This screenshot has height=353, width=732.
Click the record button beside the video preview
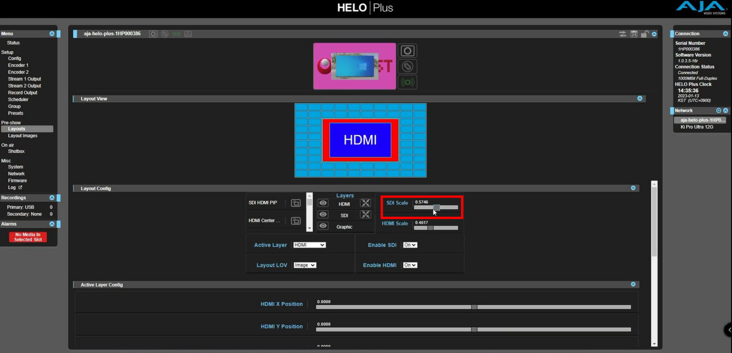click(x=407, y=51)
